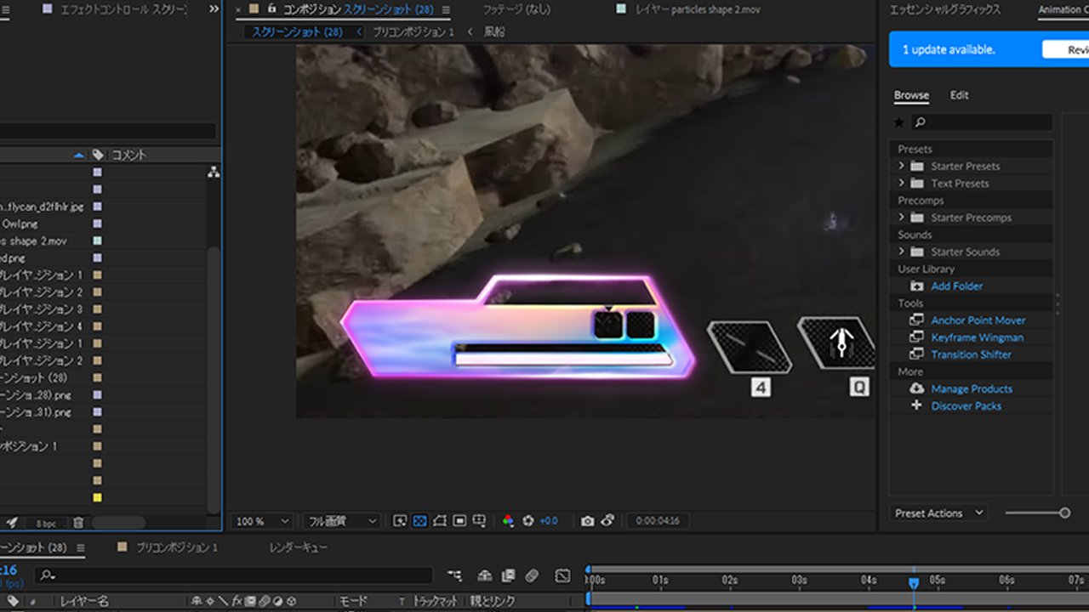Enable the region of interest button
This screenshot has height=612, width=1089.
[x=459, y=521]
